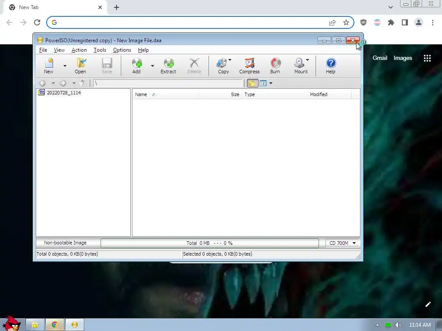
Task: Click the grayed Save toolbar icon
Action: (x=107, y=66)
